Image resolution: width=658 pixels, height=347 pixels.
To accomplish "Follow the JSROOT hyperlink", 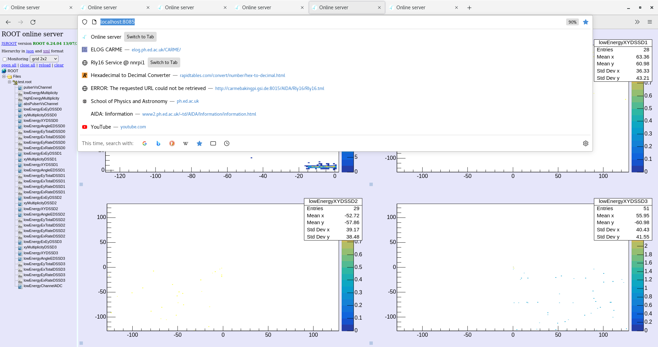I will point(9,43).
